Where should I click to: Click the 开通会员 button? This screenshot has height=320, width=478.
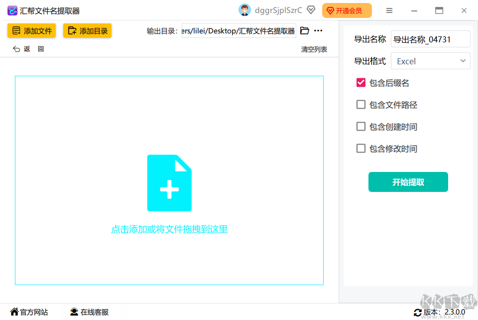pyautogui.click(x=347, y=10)
